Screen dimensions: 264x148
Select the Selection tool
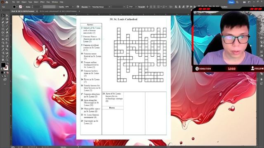tap(3, 16)
